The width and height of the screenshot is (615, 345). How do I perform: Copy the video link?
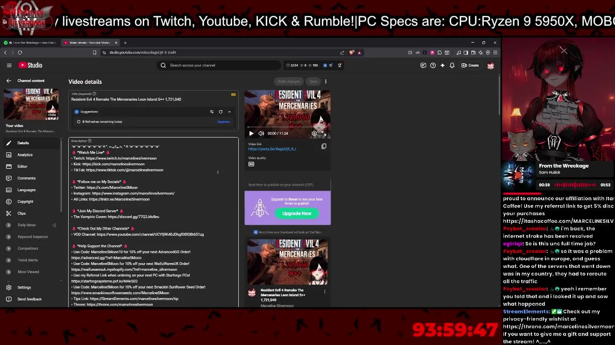click(x=324, y=146)
